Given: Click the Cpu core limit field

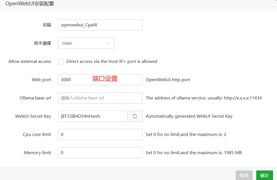Looking at the screenshot, I should click(x=100, y=134).
